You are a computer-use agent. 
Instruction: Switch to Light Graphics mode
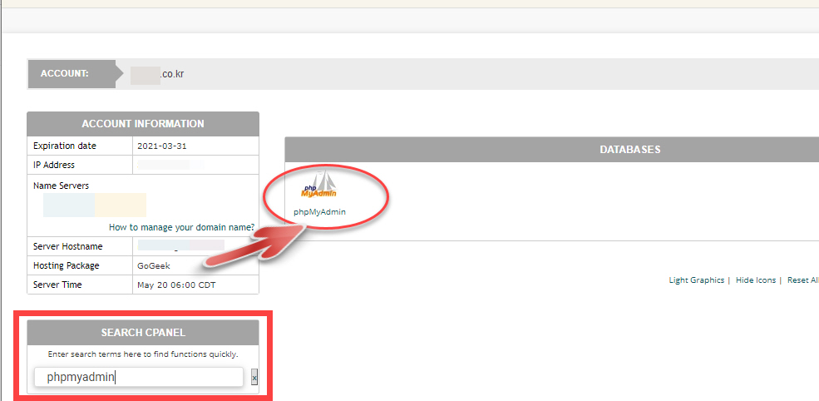click(696, 280)
